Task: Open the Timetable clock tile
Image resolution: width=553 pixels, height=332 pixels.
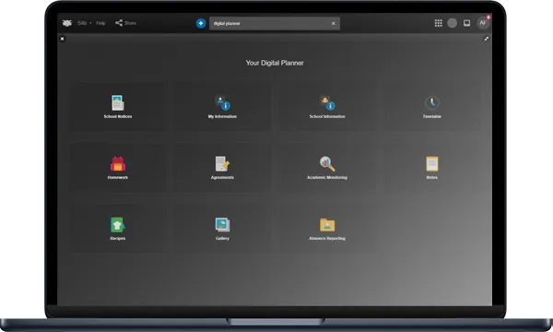Action: coord(431,107)
